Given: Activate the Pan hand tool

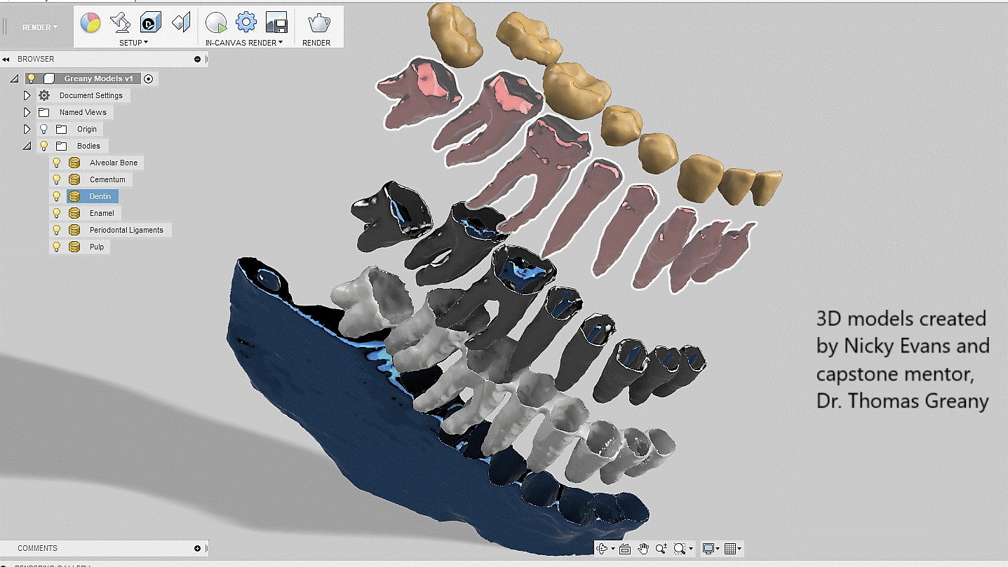Looking at the screenshot, I should coord(643,549).
